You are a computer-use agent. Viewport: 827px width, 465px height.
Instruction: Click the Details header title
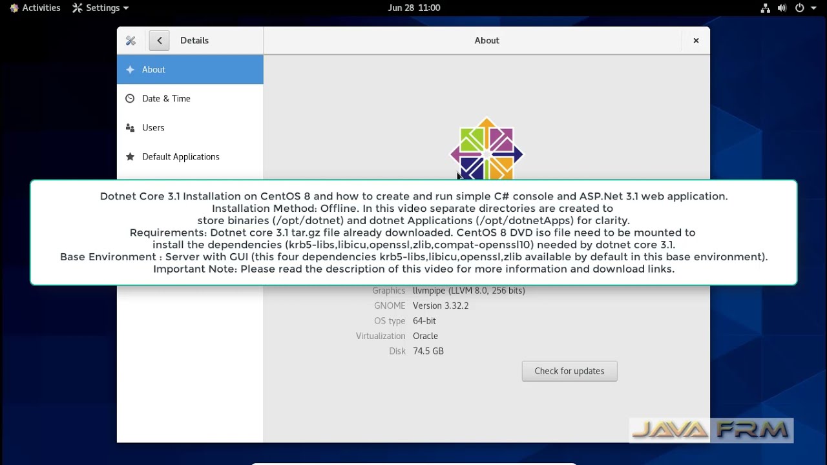coord(194,41)
